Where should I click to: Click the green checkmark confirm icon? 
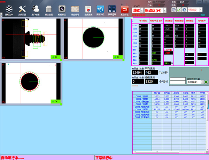pos(178,10)
